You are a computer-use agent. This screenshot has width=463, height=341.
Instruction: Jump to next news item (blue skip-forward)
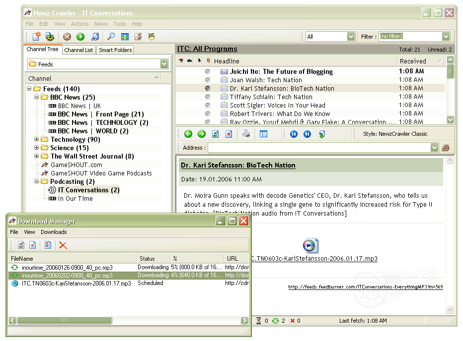coord(307,134)
